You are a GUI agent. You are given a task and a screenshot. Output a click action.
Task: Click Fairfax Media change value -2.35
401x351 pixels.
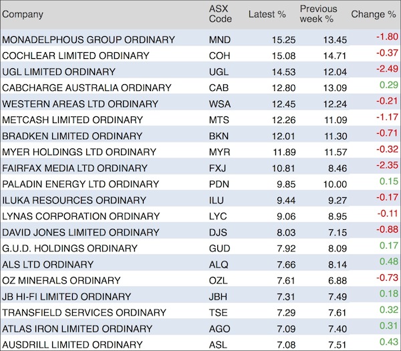382,168
